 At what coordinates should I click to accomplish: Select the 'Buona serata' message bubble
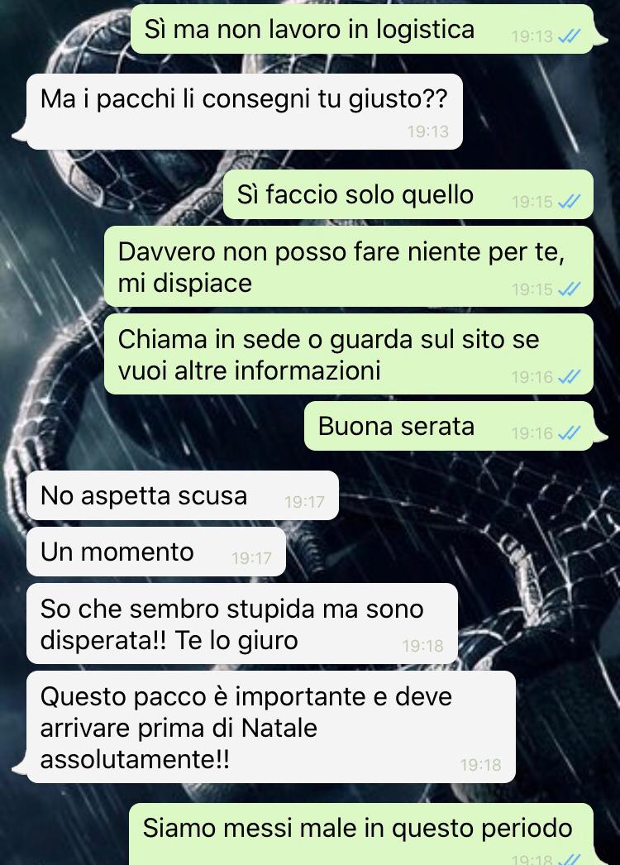[449, 426]
